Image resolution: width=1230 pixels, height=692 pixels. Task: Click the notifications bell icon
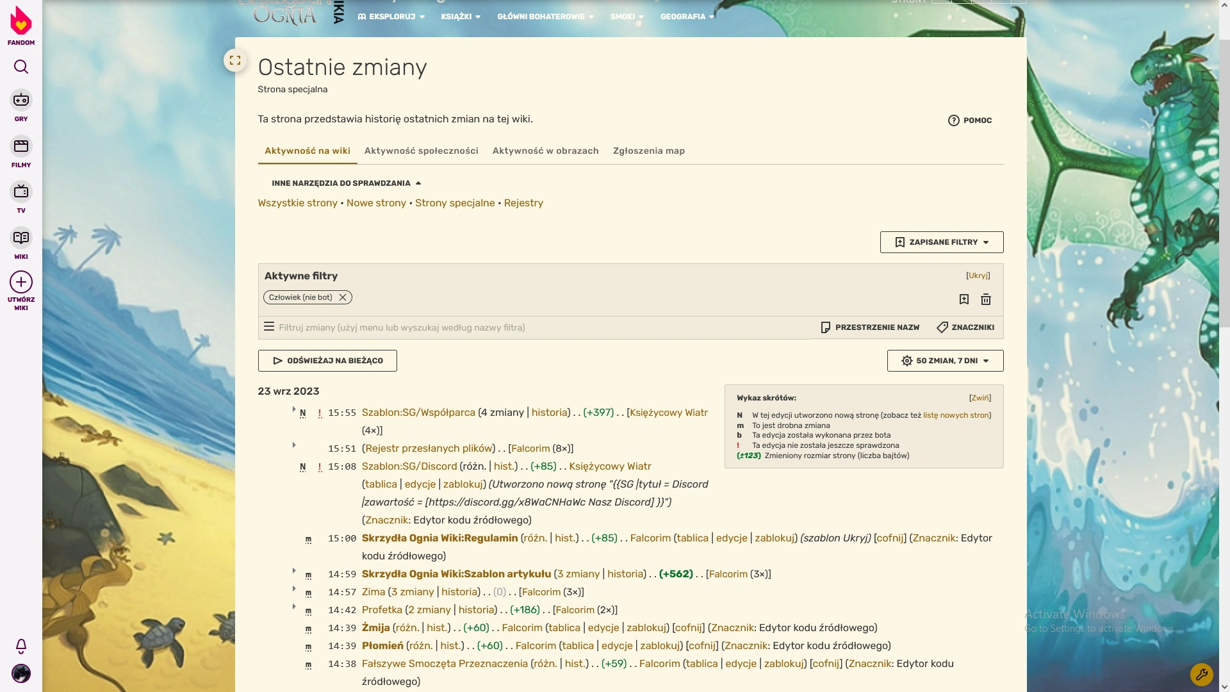tap(21, 646)
